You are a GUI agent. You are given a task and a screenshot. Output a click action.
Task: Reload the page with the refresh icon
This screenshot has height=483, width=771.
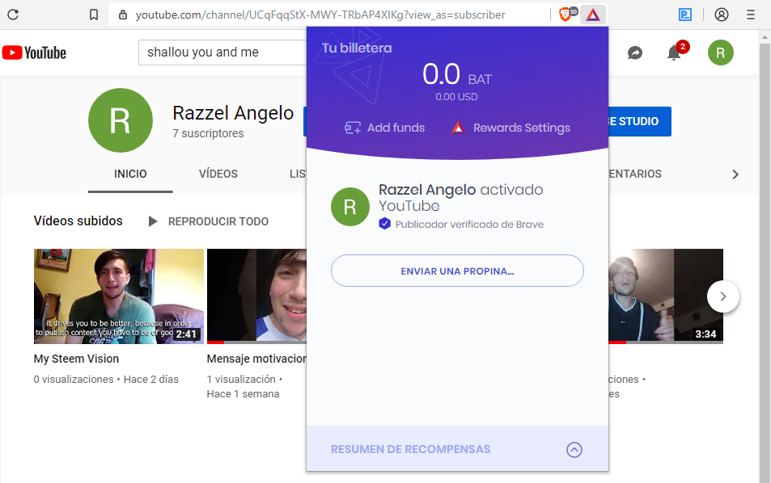(13, 15)
